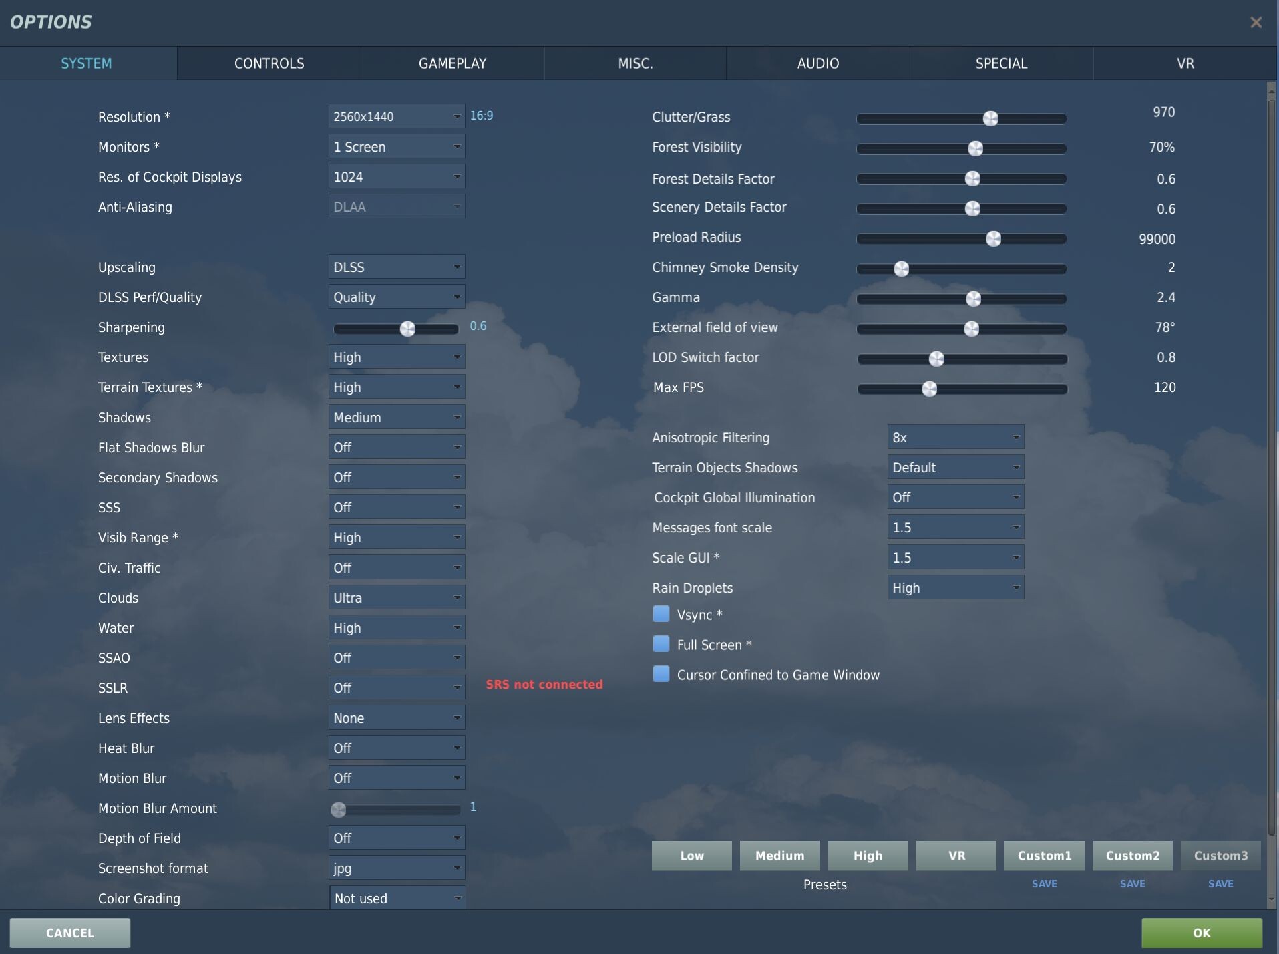Click the Preload Radius slider knob

[x=994, y=238]
